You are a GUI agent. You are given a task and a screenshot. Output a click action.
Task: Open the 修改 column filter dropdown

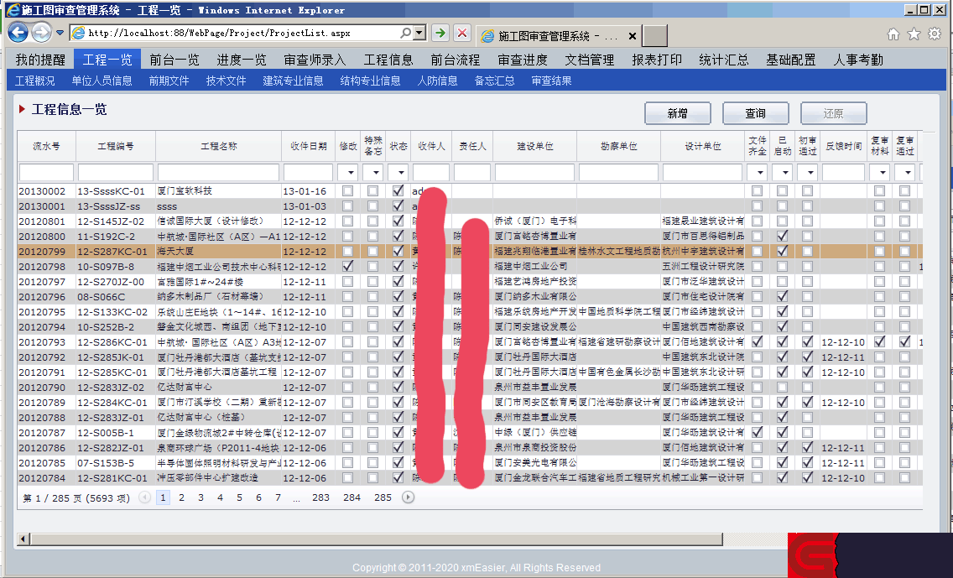[350, 173]
